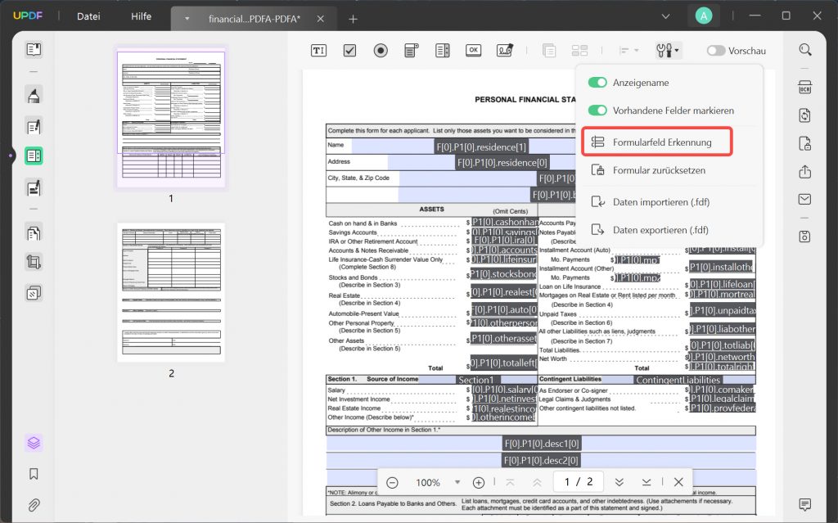Toggle the Anzeigename switch
The image size is (838, 523).
click(x=598, y=83)
